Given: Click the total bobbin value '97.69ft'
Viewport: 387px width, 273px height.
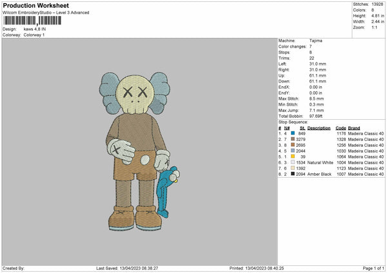Looking at the screenshot, I should (x=316, y=116).
